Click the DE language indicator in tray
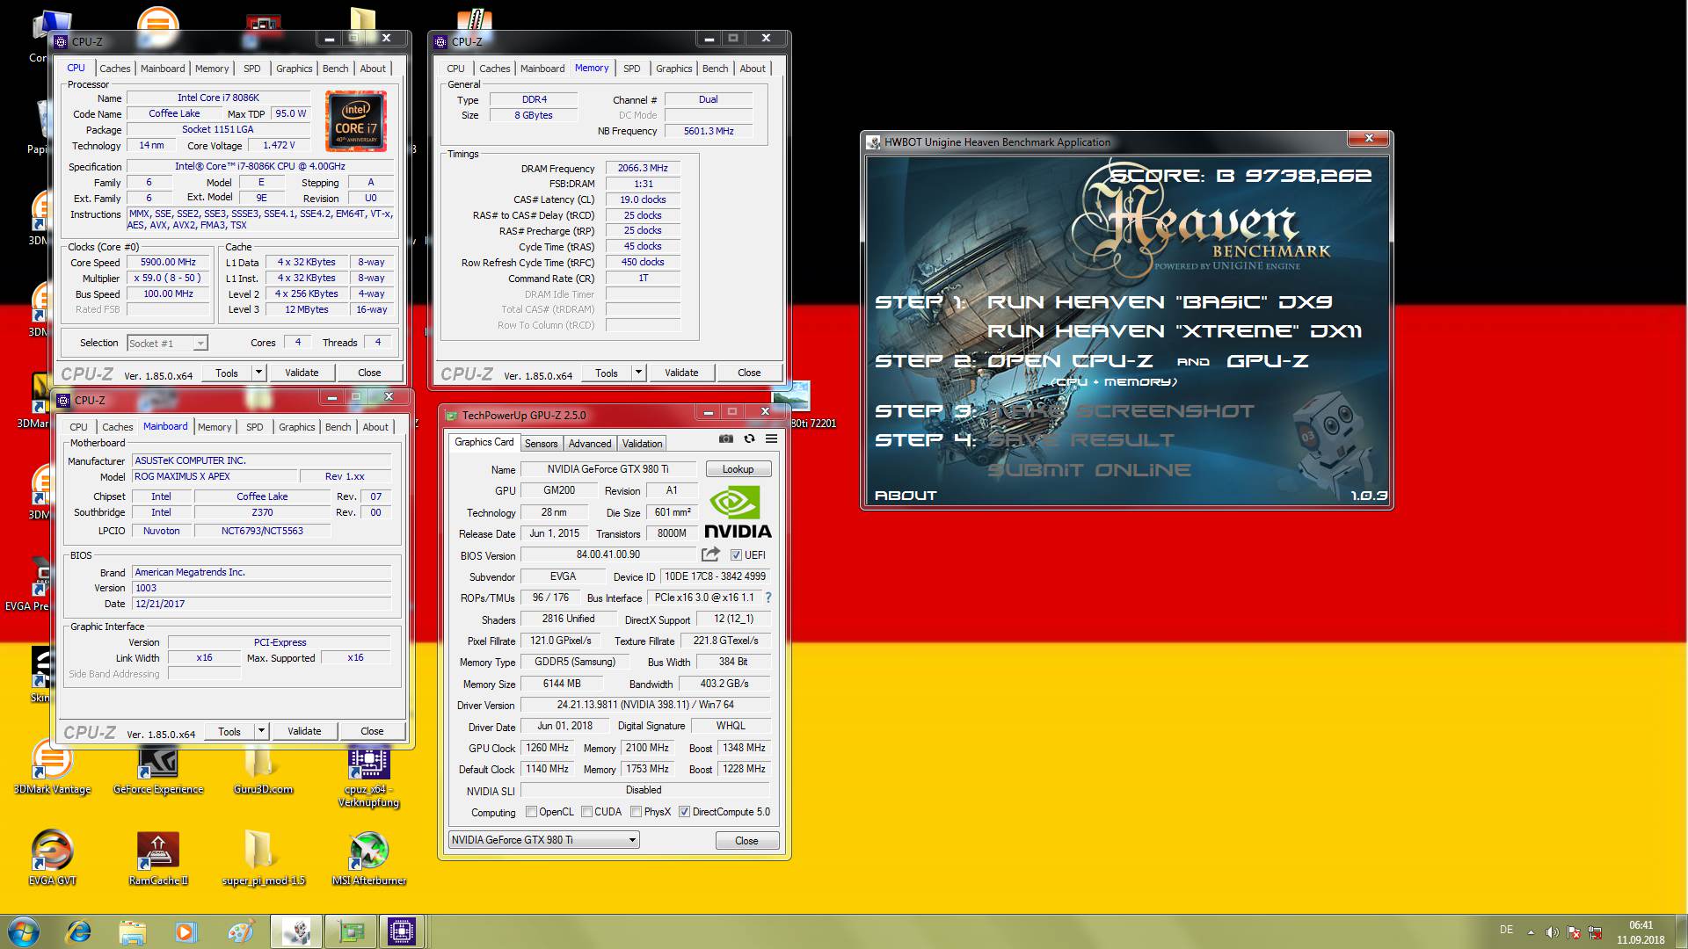The image size is (1688, 949). tap(1506, 930)
